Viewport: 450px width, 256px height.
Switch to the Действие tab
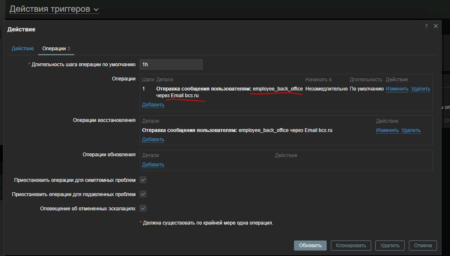23,49
